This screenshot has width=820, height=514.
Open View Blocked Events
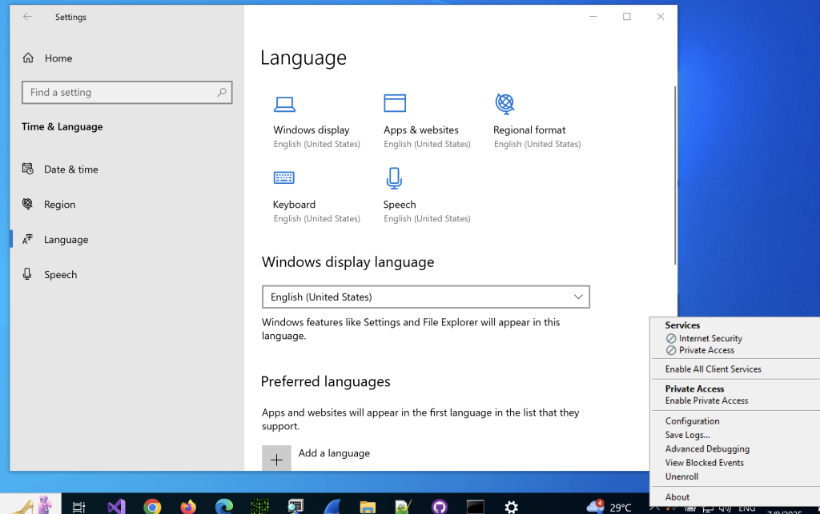point(704,462)
